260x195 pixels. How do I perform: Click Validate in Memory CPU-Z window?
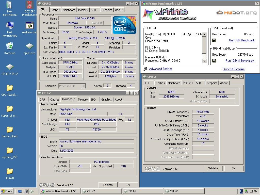213,168
